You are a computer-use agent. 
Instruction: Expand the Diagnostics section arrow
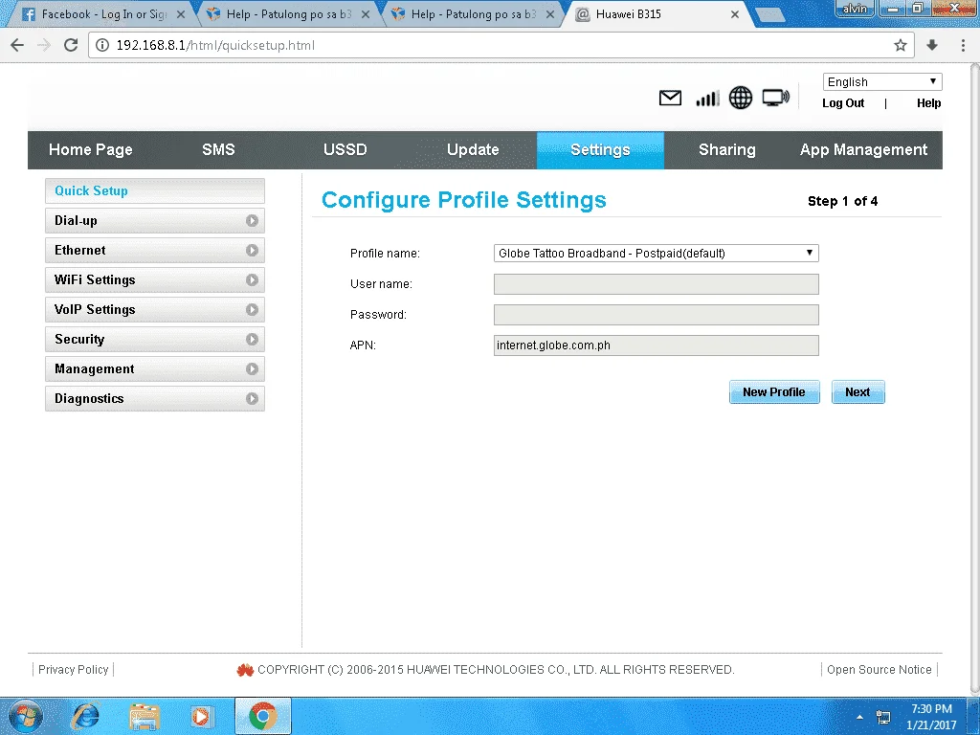[252, 399]
